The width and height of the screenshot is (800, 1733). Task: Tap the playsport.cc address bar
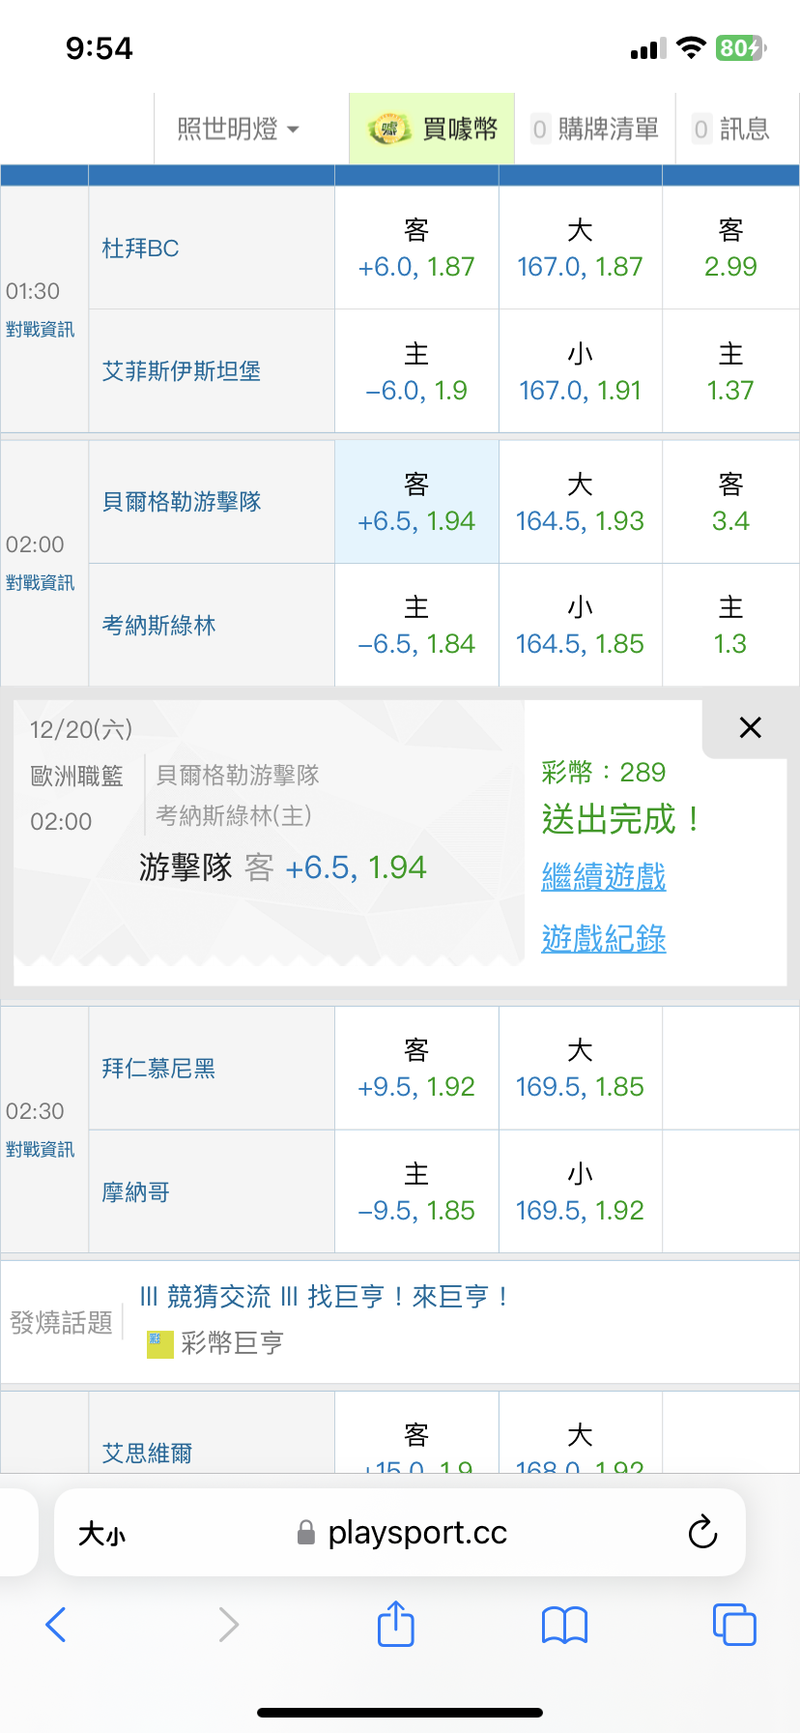pyautogui.click(x=415, y=1533)
